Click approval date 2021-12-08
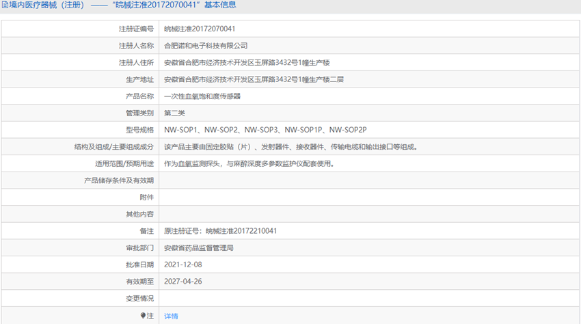Screen dimensions: 581x324 [183, 265]
